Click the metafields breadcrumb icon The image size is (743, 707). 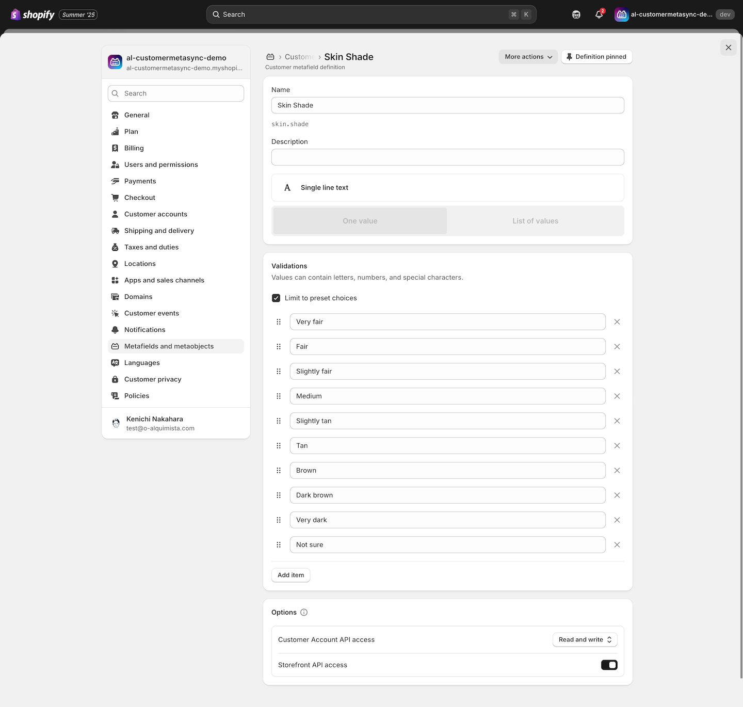point(270,57)
